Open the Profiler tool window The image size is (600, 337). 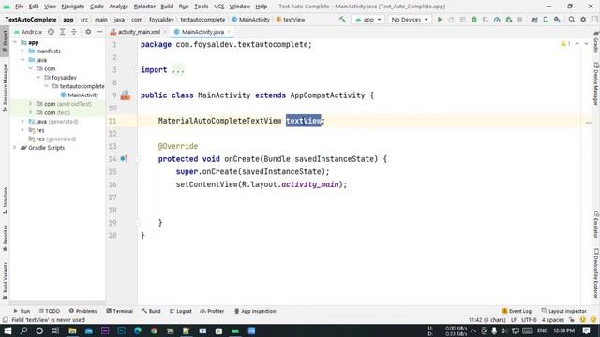tap(212, 311)
